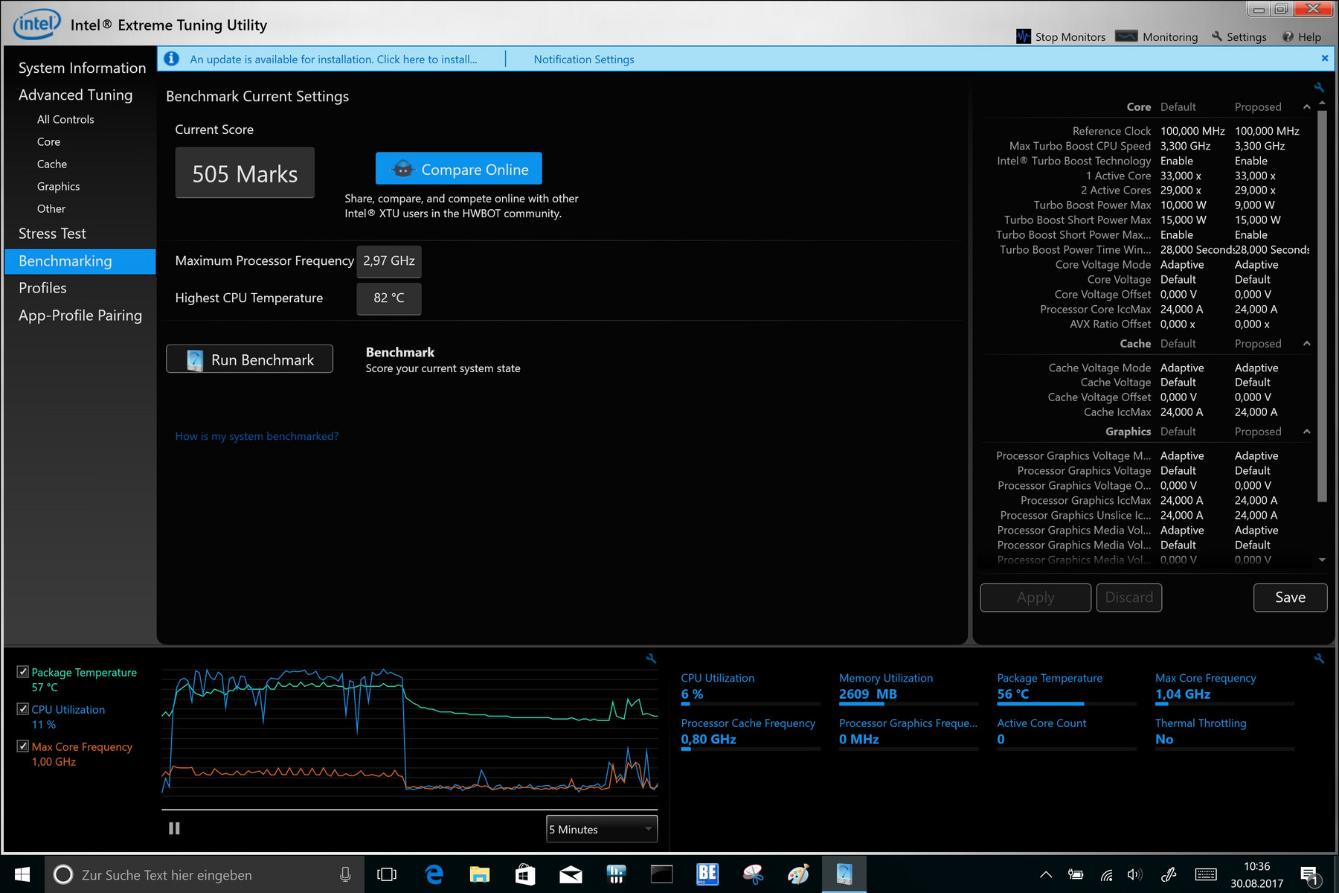
Task: Open Stress Test in the sidebar
Action: [x=52, y=234]
